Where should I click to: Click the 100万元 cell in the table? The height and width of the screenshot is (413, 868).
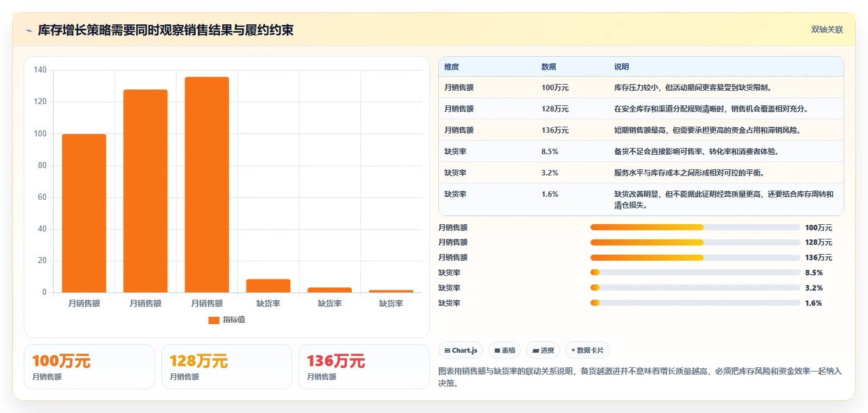point(555,87)
